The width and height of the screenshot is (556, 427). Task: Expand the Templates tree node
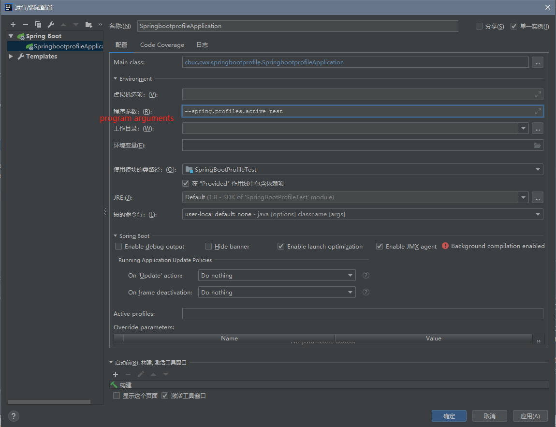pyautogui.click(x=11, y=57)
